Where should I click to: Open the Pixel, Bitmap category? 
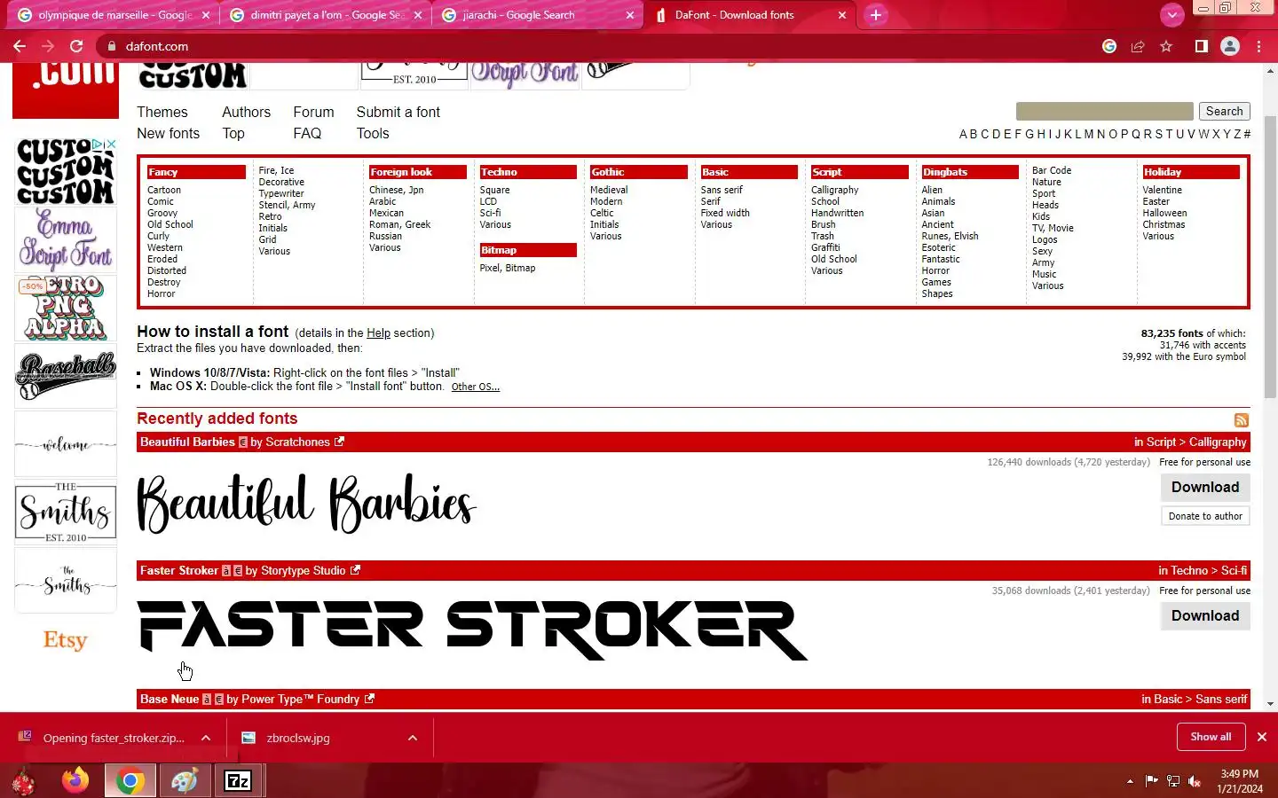point(507,268)
